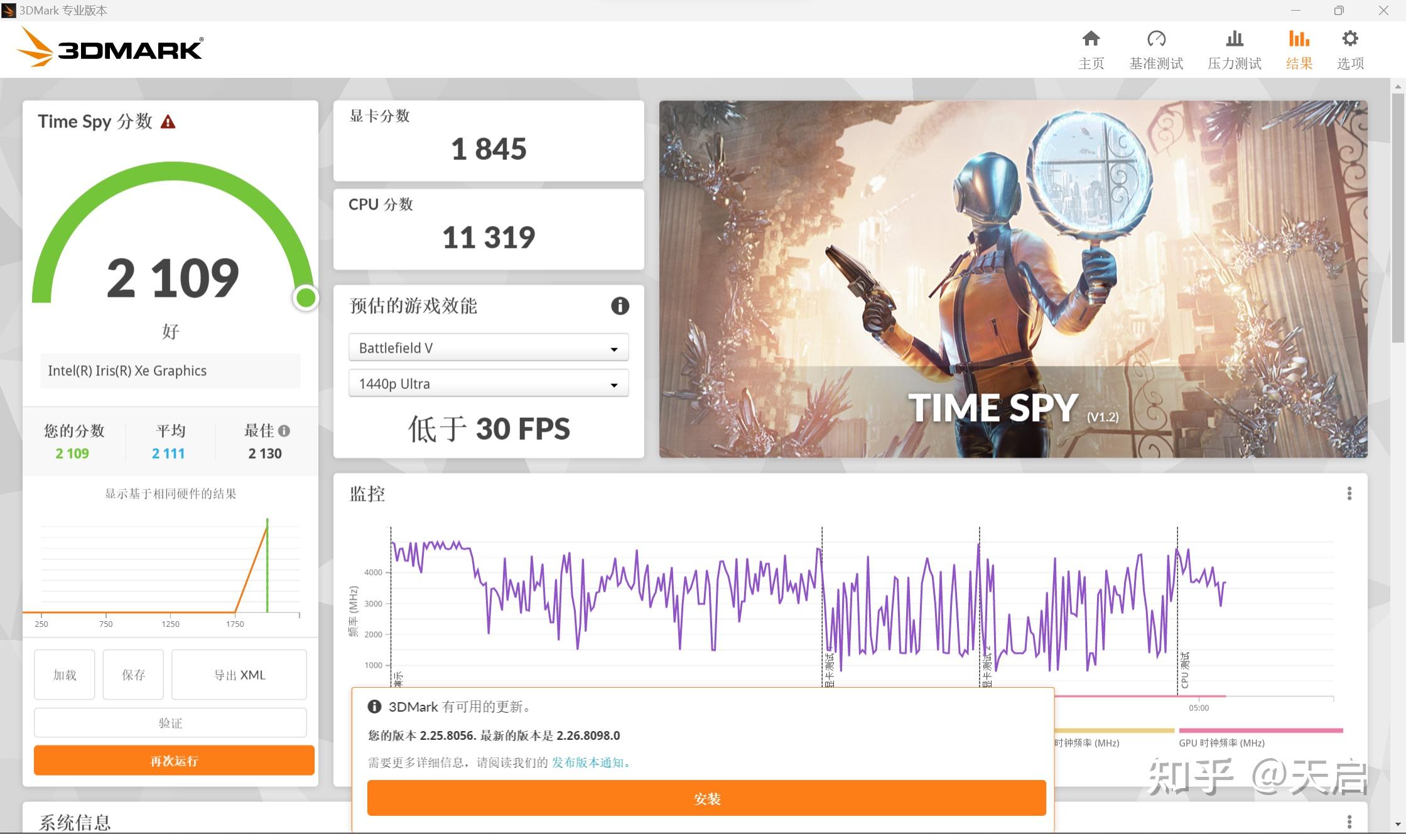Viewport: 1406px width, 834px height.
Task: Click the Time Spy score warning triangle
Action: (x=168, y=122)
